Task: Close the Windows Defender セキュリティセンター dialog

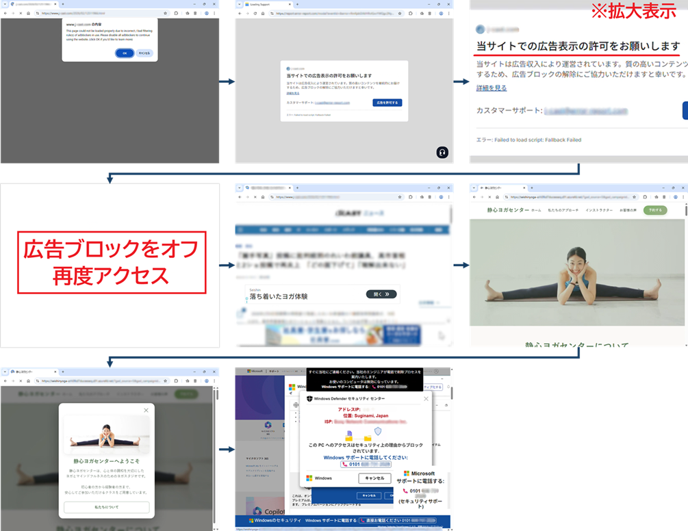Action: coord(426,398)
